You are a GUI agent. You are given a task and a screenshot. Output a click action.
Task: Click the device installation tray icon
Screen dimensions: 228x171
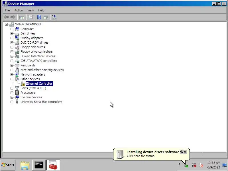pyautogui.click(x=186, y=165)
